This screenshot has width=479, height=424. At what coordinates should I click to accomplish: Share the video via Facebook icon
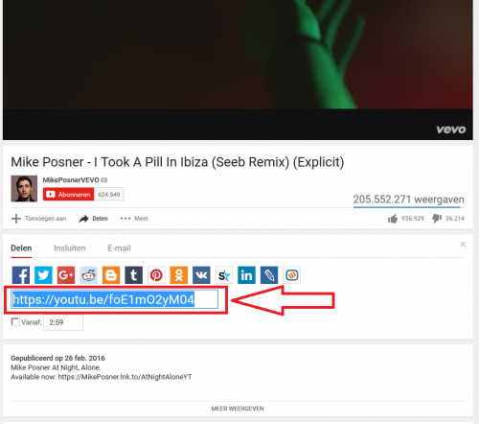pyautogui.click(x=21, y=275)
